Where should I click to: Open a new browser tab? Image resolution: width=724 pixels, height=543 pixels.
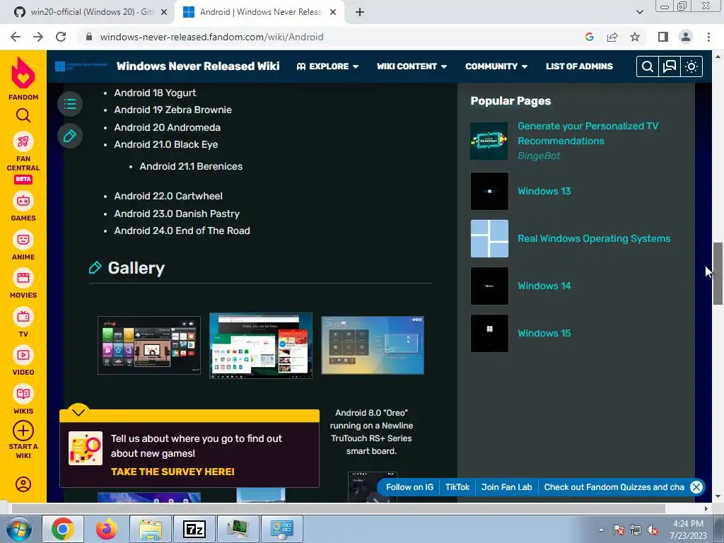[x=360, y=13]
